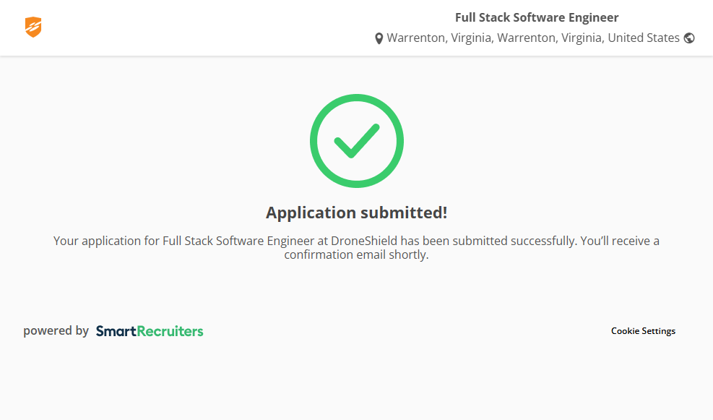Click "United States" in the header location

coord(644,38)
